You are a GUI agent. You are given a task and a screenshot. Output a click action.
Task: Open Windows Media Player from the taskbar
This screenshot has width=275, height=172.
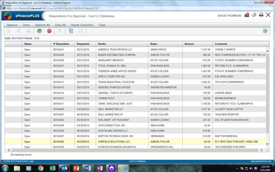click(x=28, y=168)
